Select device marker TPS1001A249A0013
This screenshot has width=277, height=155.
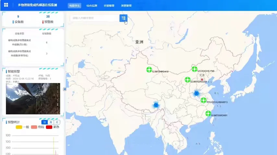[x=203, y=100]
